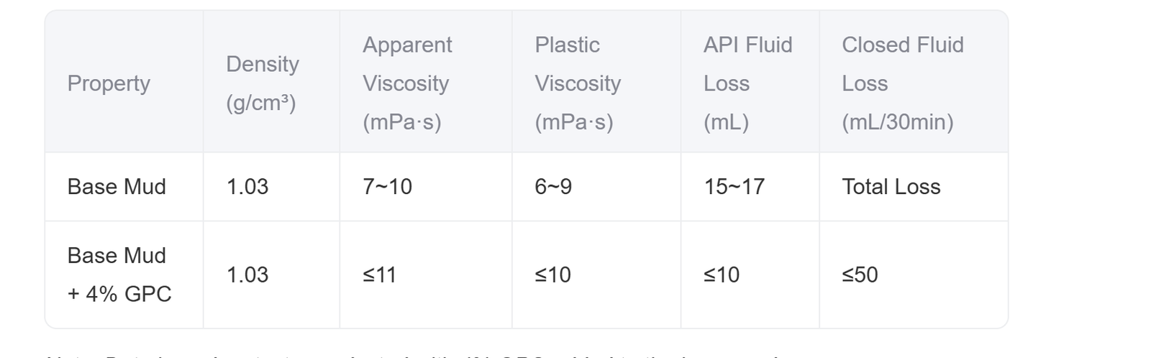Click the (mL/30min) unit text
The width and height of the screenshot is (1151, 358).
[898, 122]
